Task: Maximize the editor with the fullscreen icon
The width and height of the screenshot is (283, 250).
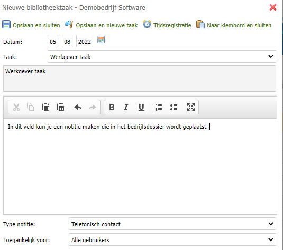Action: pyautogui.click(x=191, y=107)
